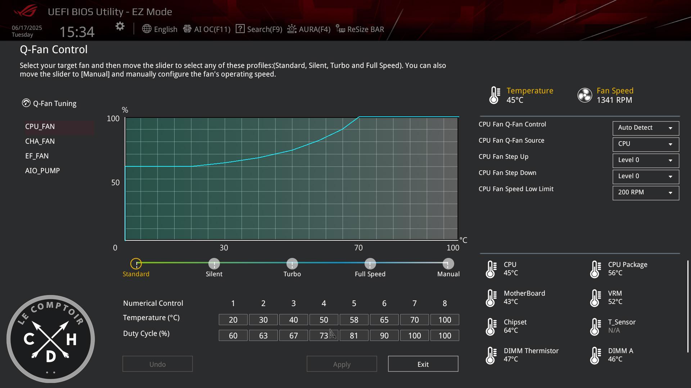Open CPU Fan Q-Fan Control dropdown
This screenshot has height=388, width=691.
tap(646, 128)
